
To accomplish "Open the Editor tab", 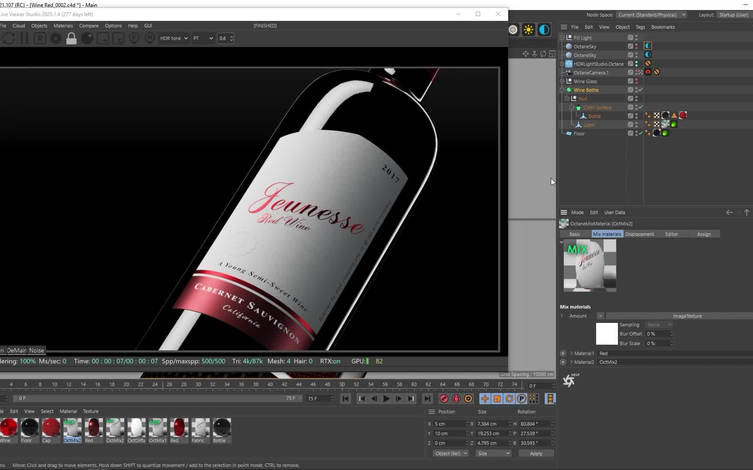I will coord(672,234).
